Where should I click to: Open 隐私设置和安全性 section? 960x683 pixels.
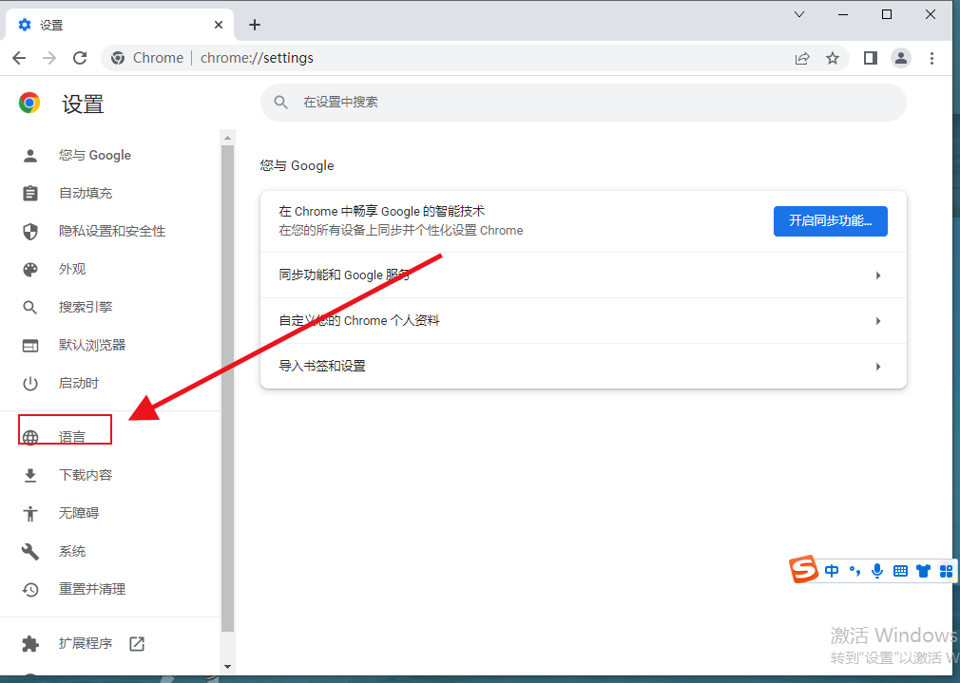point(110,232)
